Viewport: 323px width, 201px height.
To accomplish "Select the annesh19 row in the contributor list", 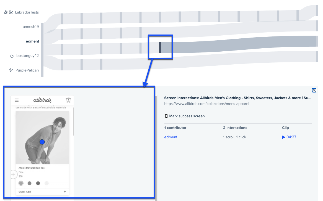I will tap(30, 27).
